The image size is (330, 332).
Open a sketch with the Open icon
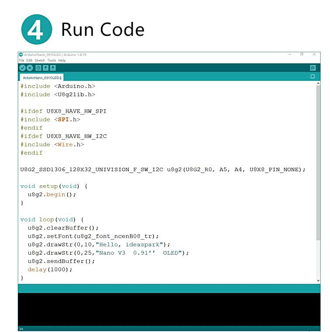point(45,68)
